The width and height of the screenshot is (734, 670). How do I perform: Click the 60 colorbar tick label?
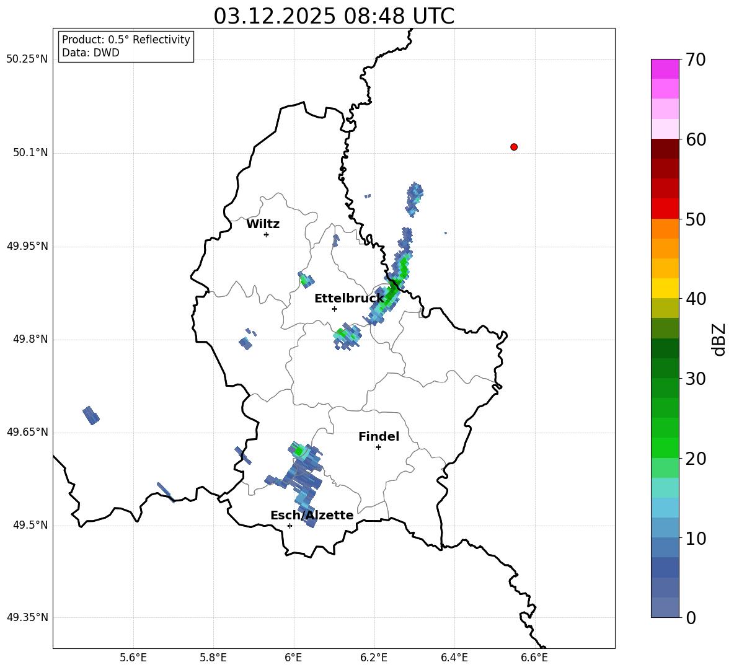point(696,139)
